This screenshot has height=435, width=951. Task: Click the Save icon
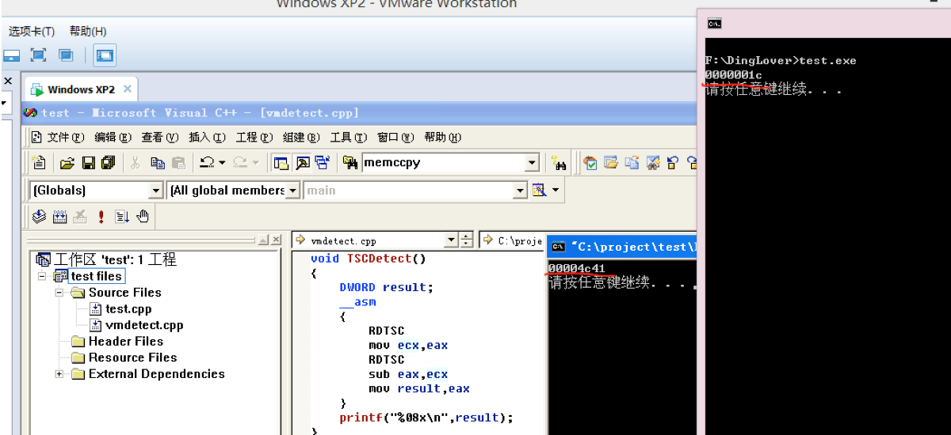pyautogui.click(x=88, y=163)
